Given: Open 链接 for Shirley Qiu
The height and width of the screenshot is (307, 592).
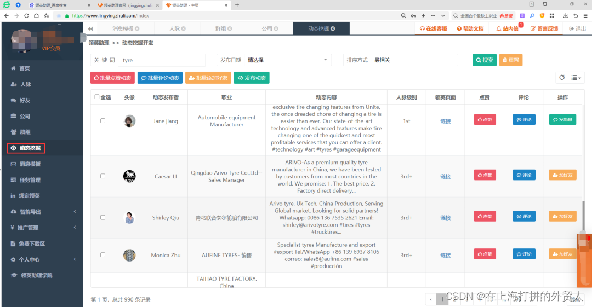Looking at the screenshot, I should coord(446,218).
